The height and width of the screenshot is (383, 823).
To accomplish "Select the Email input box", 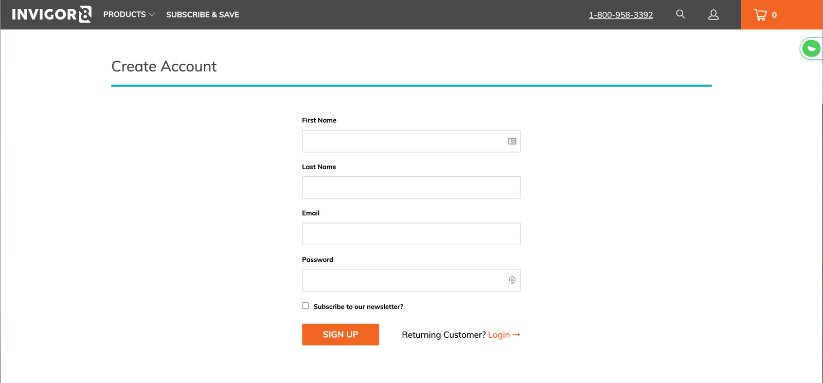I will point(411,234).
